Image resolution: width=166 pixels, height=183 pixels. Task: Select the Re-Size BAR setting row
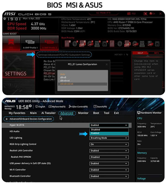pyautogui.click(x=49, y=61)
